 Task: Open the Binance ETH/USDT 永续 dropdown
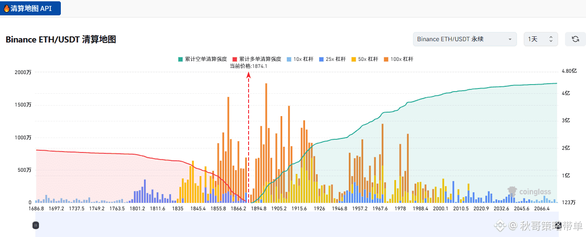[x=465, y=39]
